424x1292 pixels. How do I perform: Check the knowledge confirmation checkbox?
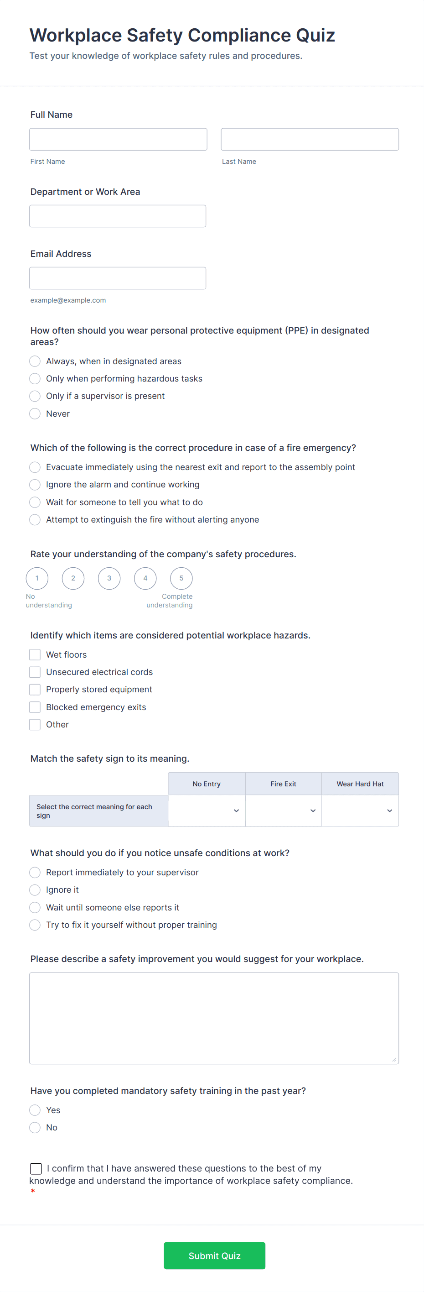coord(36,1168)
